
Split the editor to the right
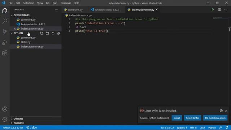219,10
